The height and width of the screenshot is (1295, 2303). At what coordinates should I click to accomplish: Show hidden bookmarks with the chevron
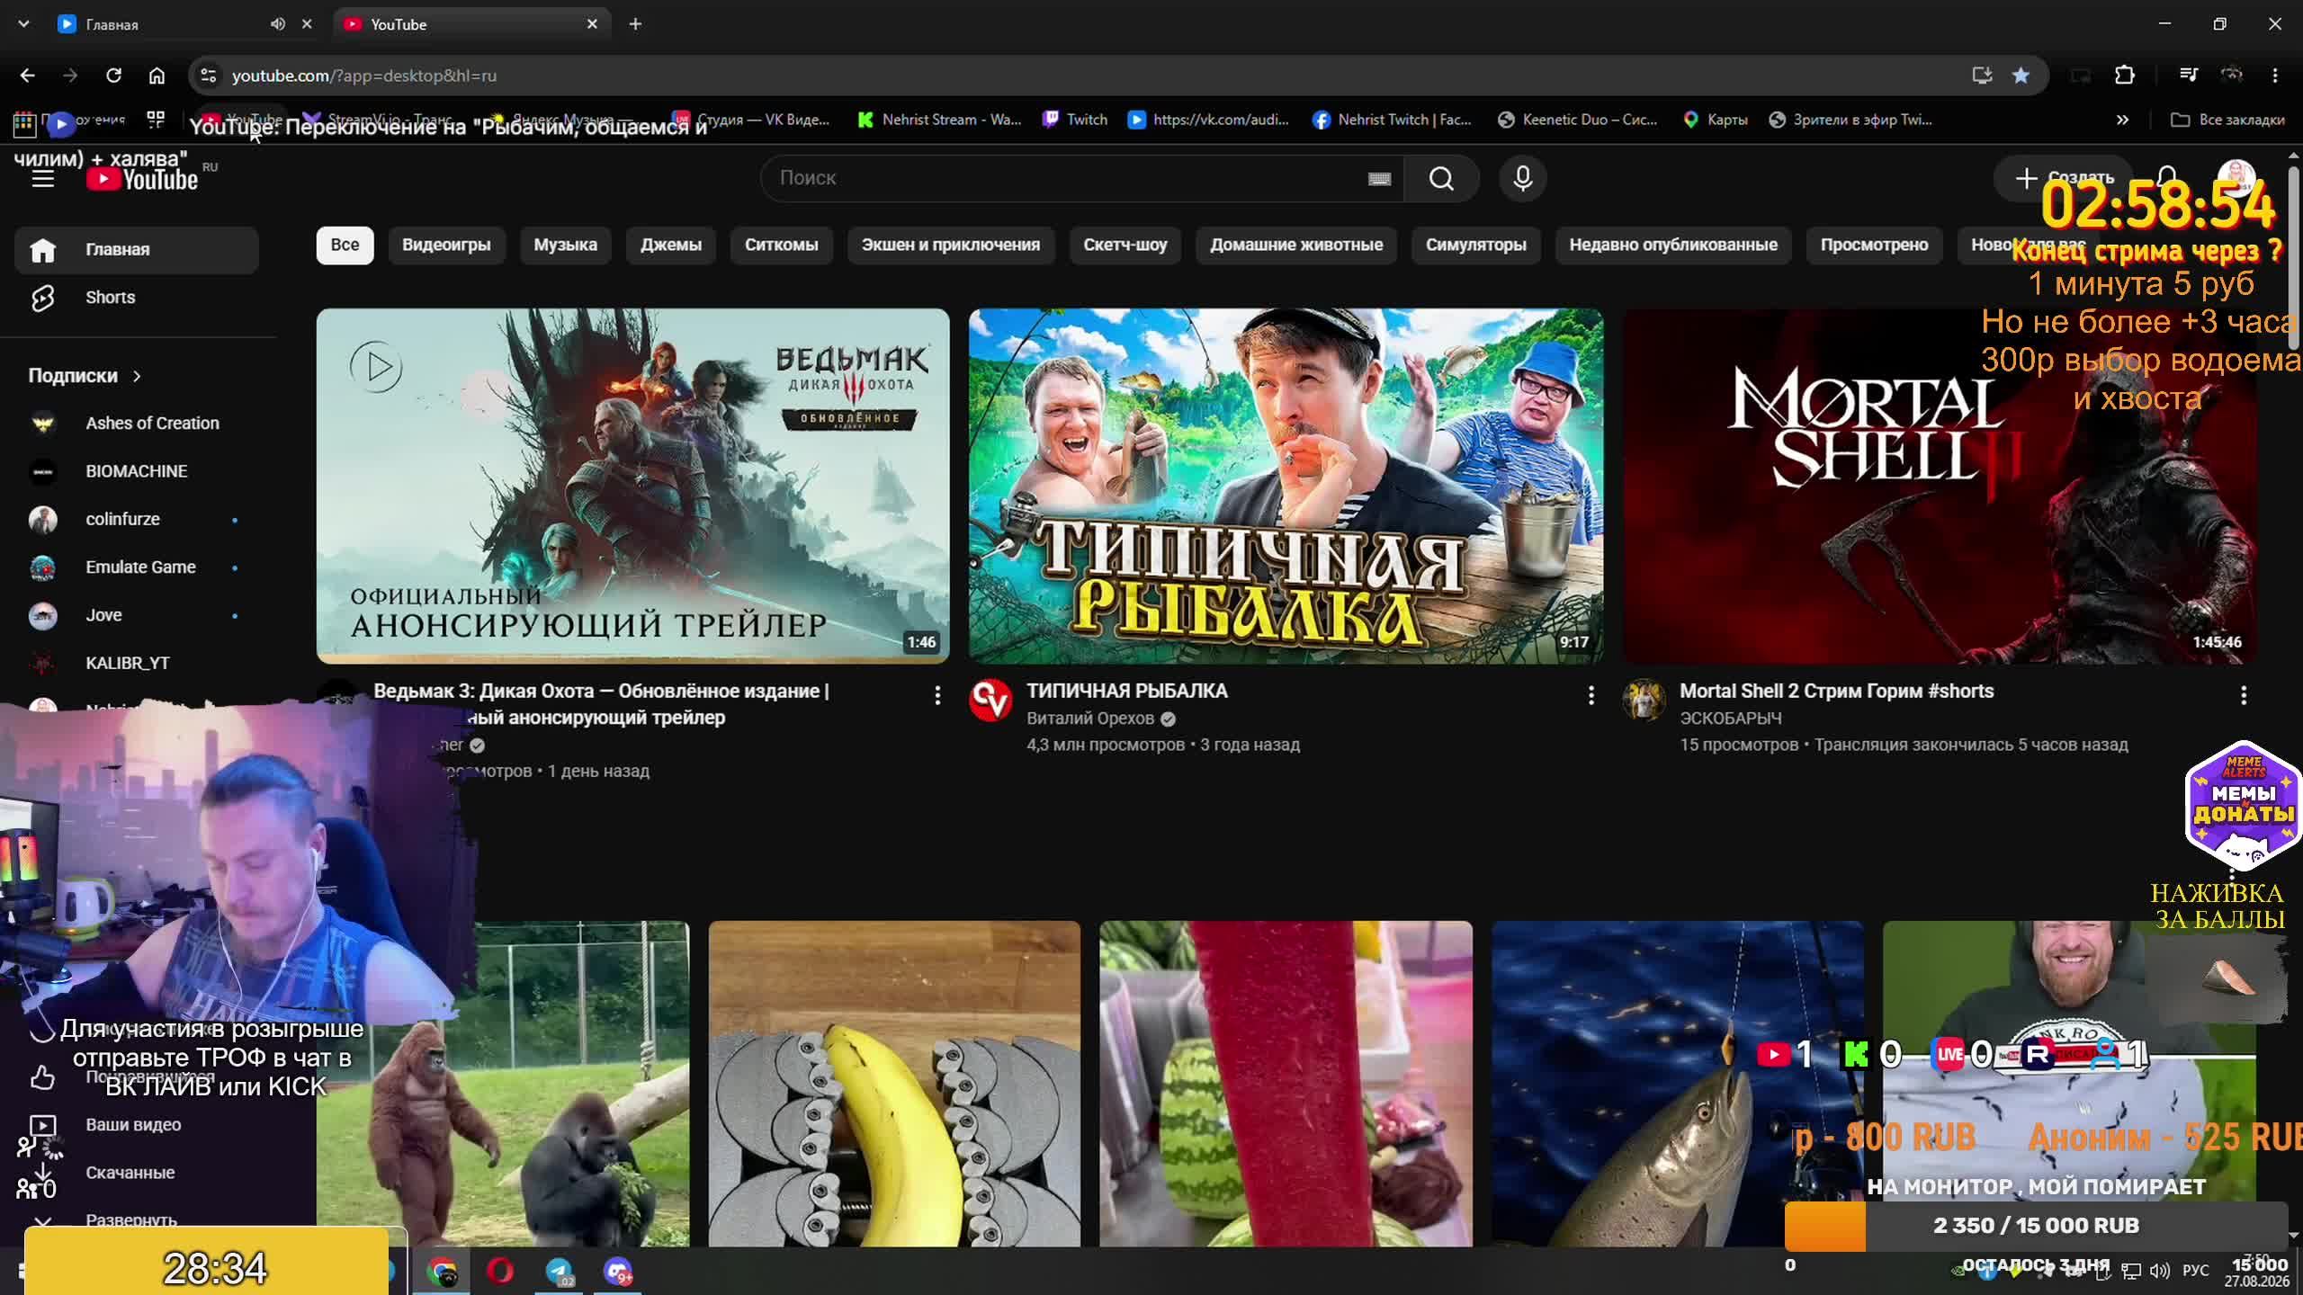pyautogui.click(x=2122, y=120)
